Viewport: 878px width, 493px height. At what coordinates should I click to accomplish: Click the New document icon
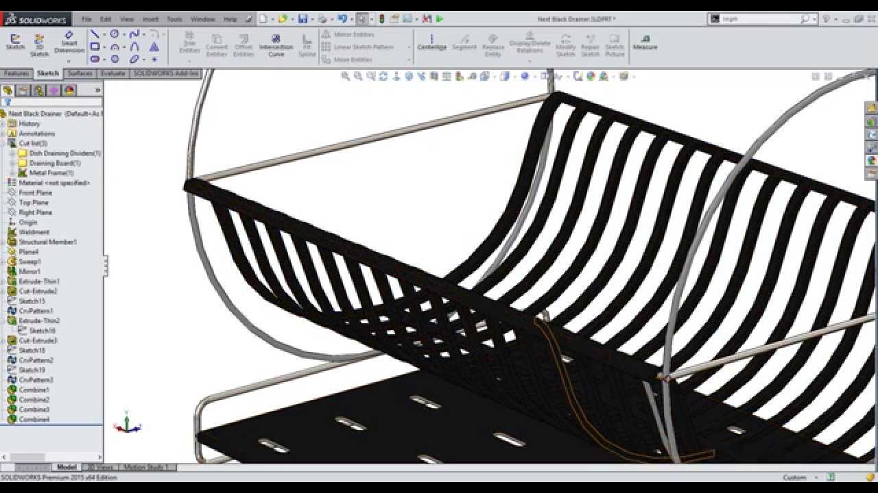pyautogui.click(x=263, y=19)
